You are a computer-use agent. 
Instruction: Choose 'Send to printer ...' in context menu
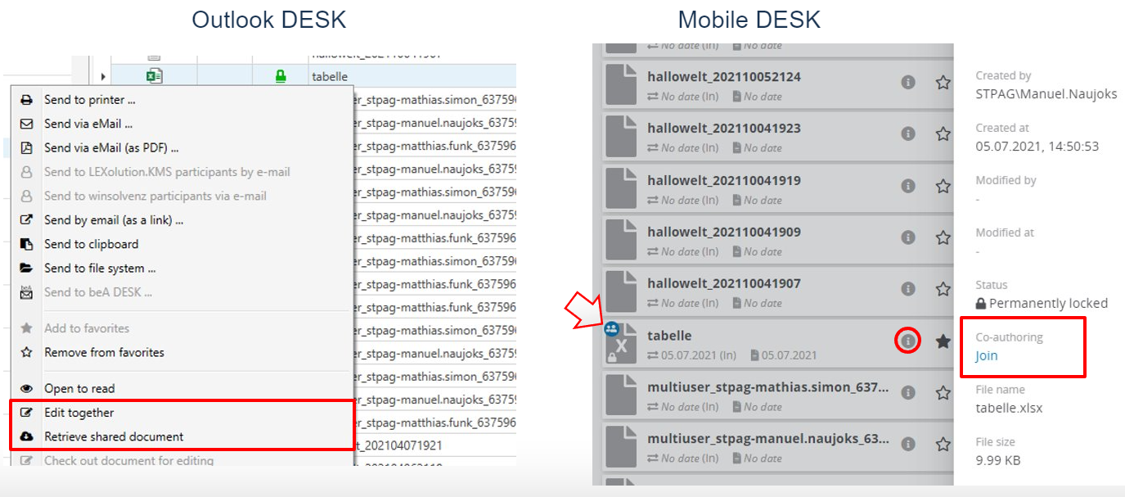90,100
